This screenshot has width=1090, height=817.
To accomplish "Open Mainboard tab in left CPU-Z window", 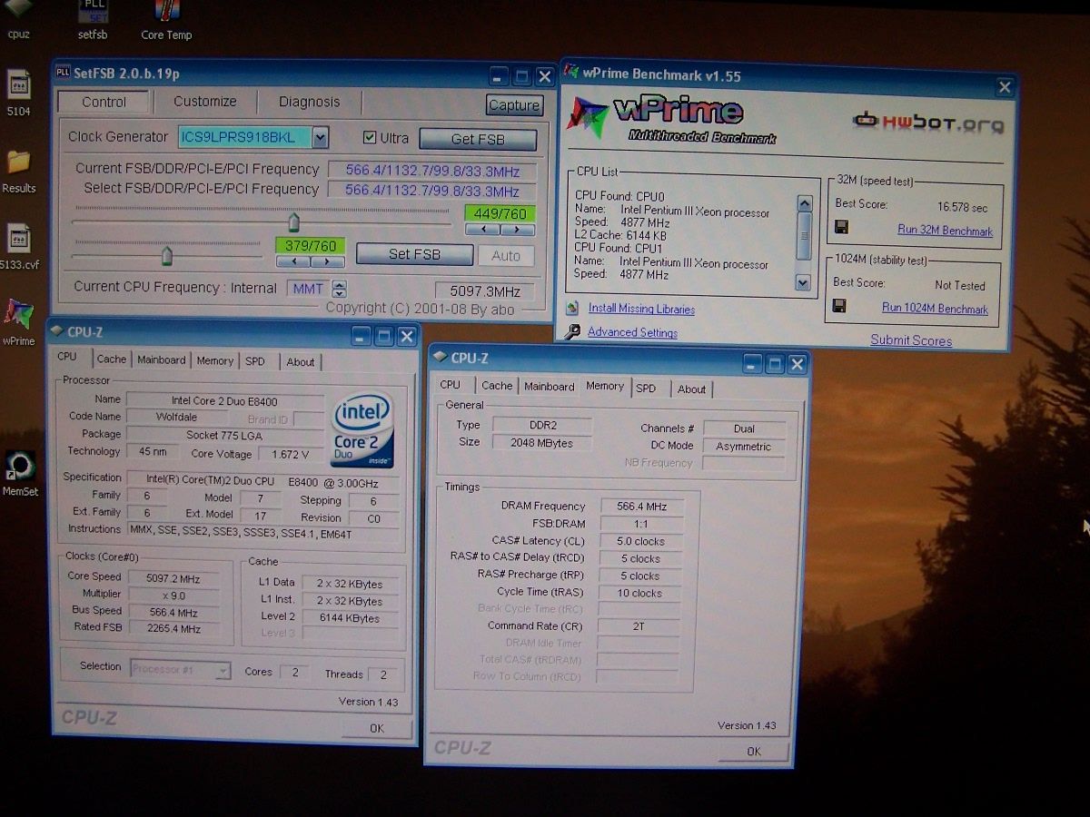I will 161,360.
